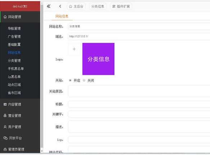
Task: Open 网站信息 in sidebar
Action: [x=14, y=53]
